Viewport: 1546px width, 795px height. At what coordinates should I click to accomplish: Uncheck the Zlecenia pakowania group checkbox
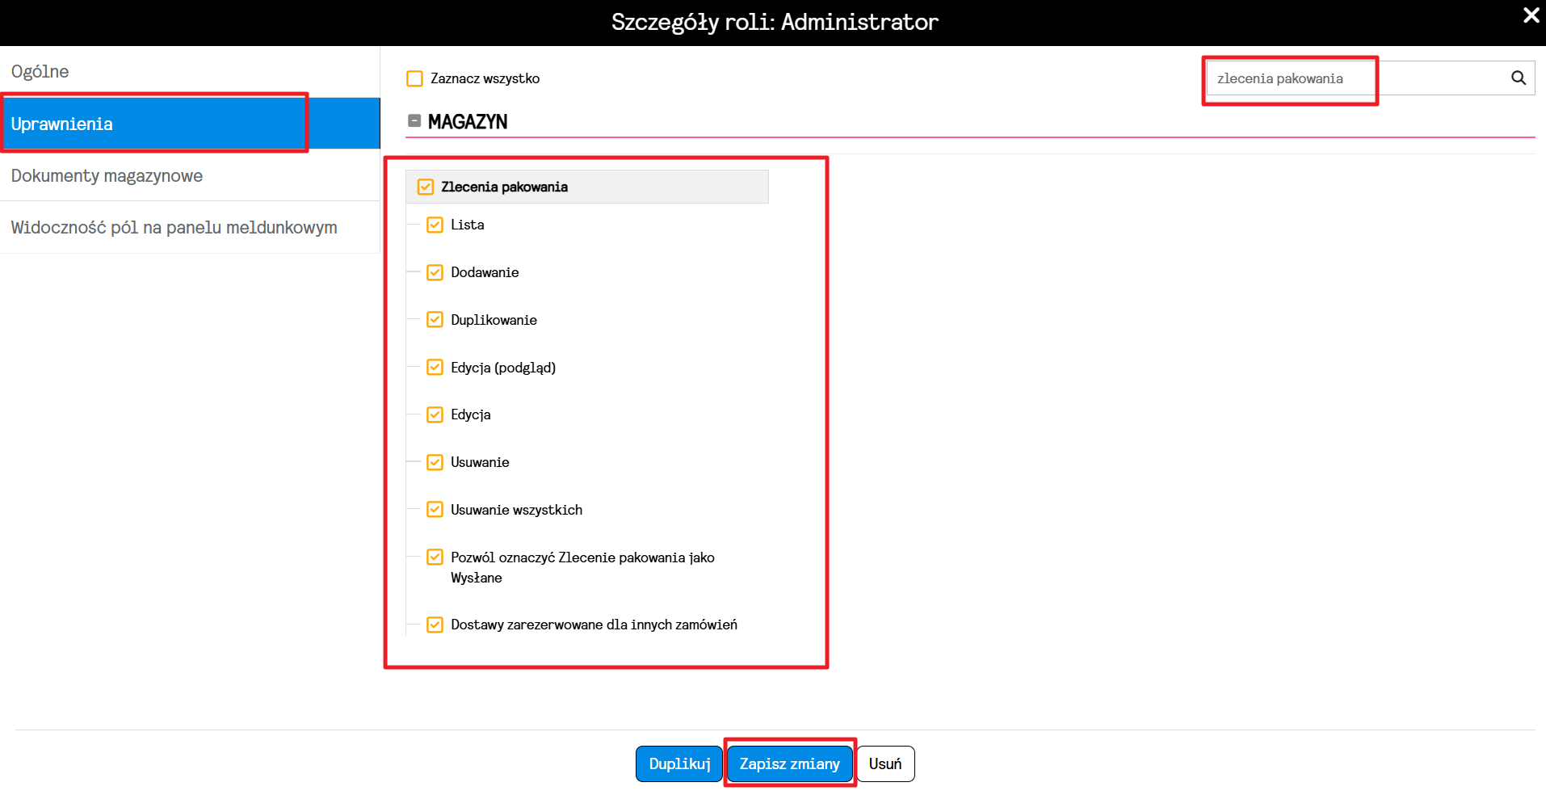426,187
